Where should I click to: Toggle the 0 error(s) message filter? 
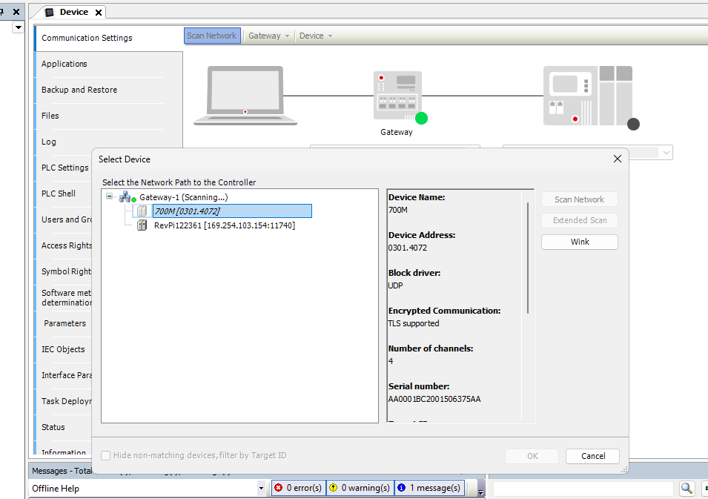pos(297,488)
